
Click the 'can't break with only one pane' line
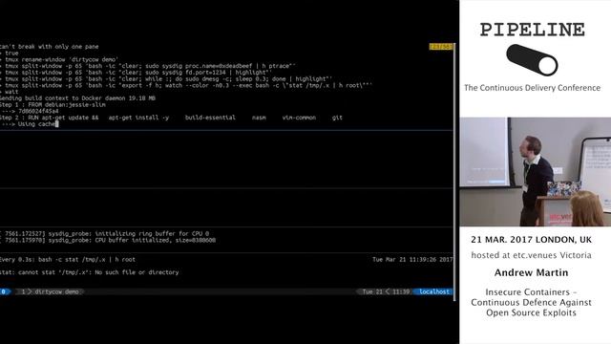49,47
